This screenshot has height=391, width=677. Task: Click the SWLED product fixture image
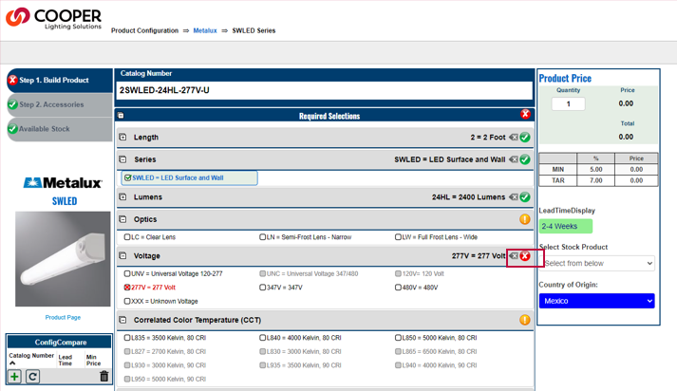tap(63, 259)
